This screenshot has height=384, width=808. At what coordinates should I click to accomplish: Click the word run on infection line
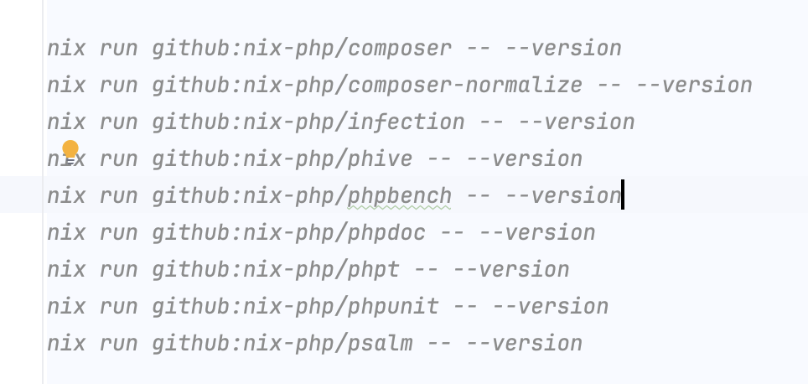pyautogui.click(x=118, y=122)
